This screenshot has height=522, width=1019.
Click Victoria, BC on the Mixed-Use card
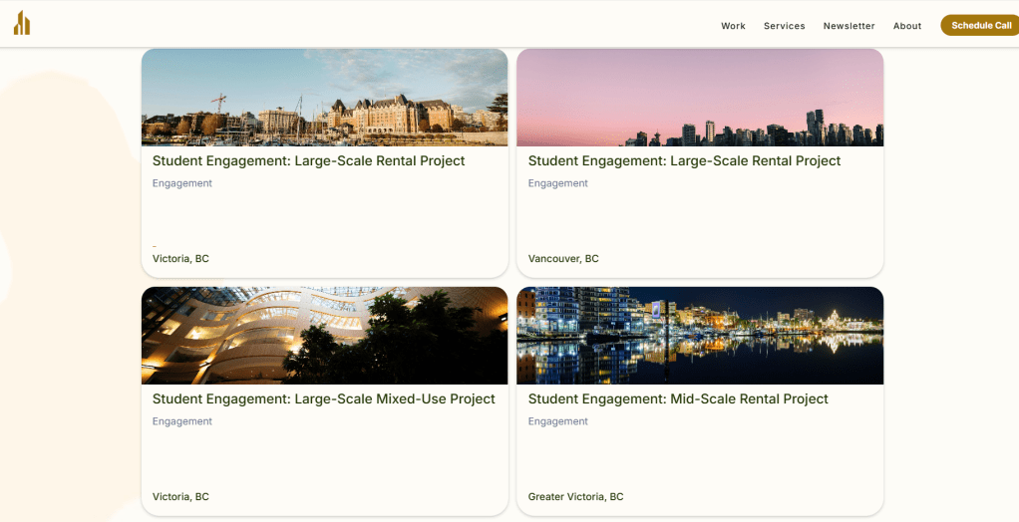click(x=180, y=497)
